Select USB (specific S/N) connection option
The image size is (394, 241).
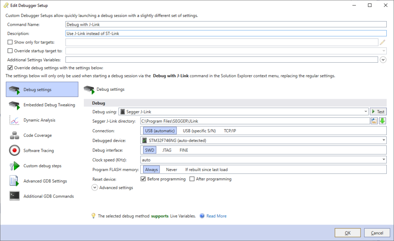pyautogui.click(x=199, y=131)
